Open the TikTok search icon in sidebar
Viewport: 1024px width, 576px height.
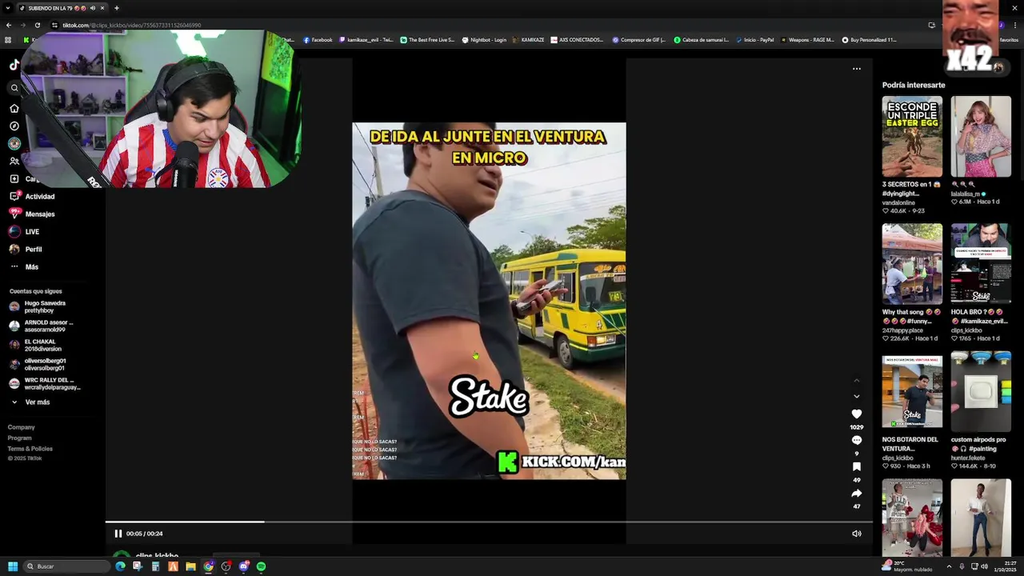14,88
